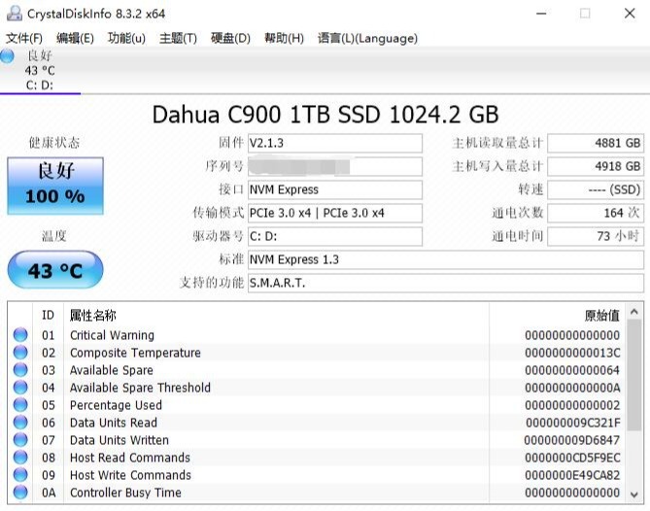The width and height of the screenshot is (650, 511).
Task: Click the scroll up arrow of attribute list
Action: [x=633, y=312]
